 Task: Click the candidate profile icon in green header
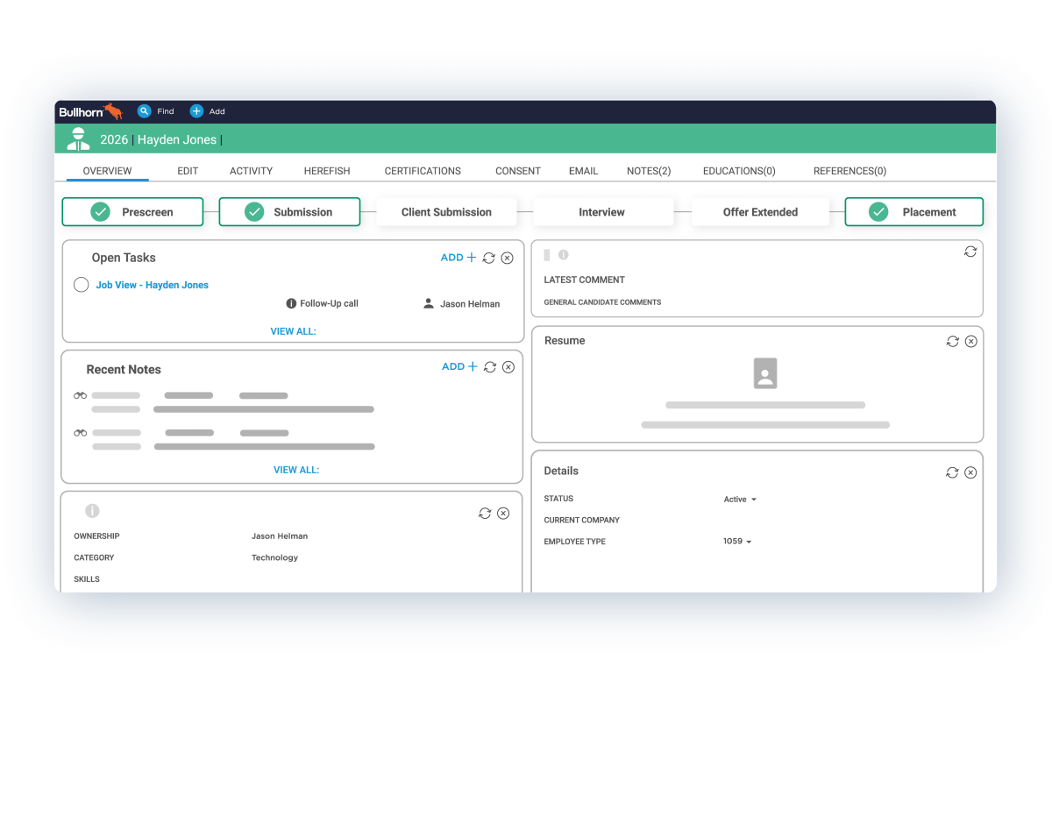pyautogui.click(x=79, y=138)
